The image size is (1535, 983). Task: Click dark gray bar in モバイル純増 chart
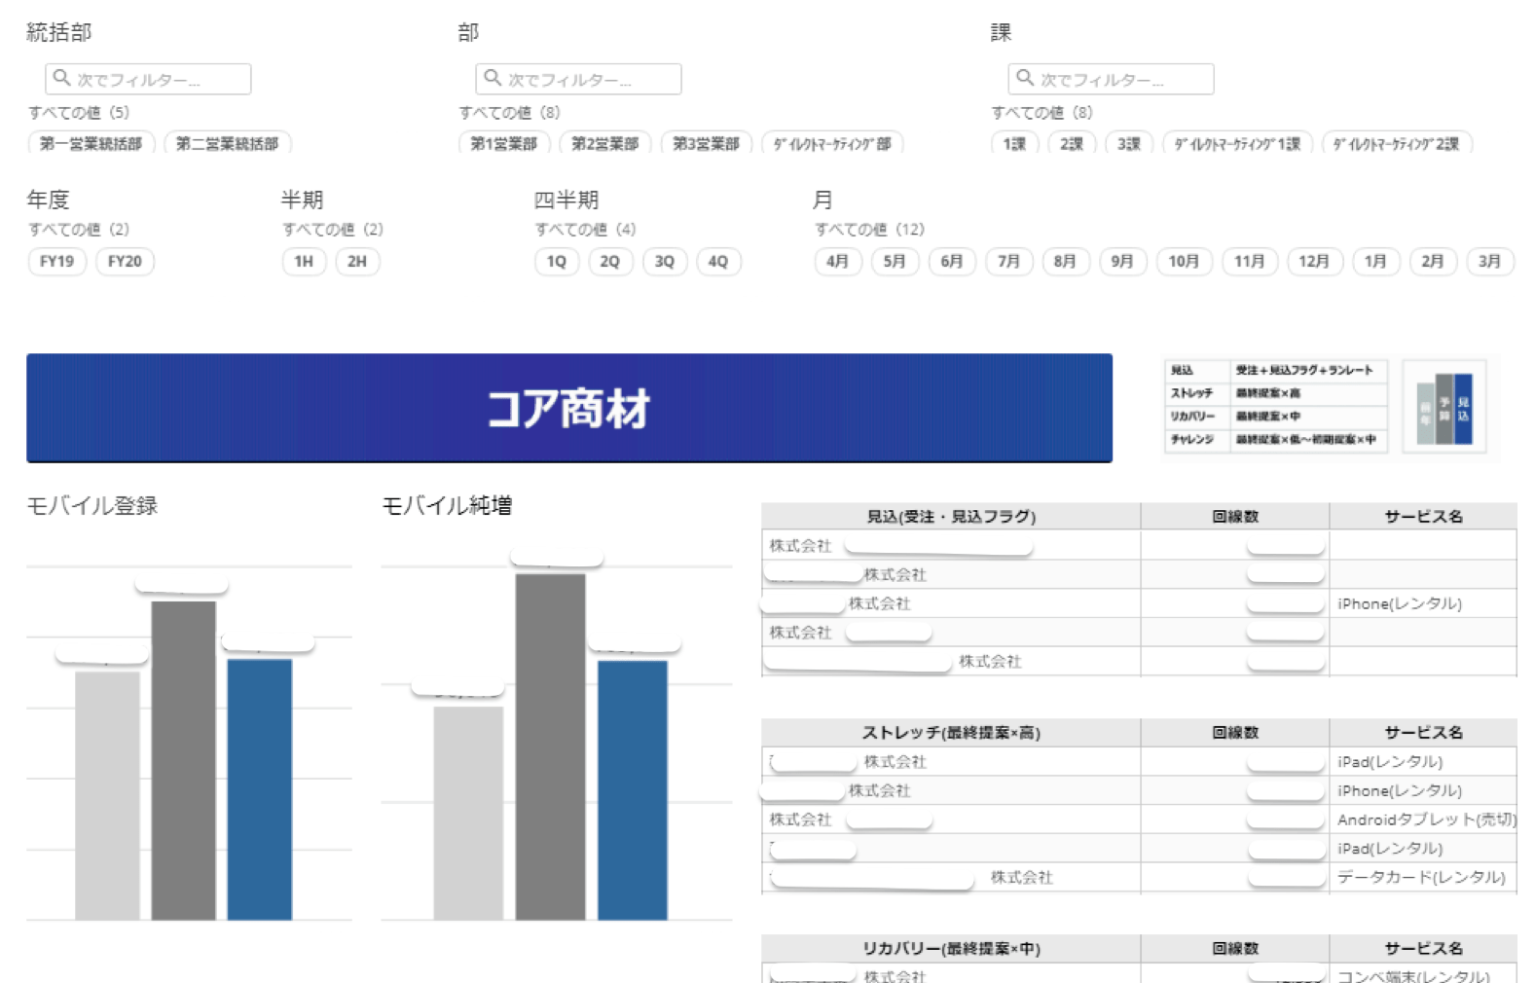coord(551,746)
